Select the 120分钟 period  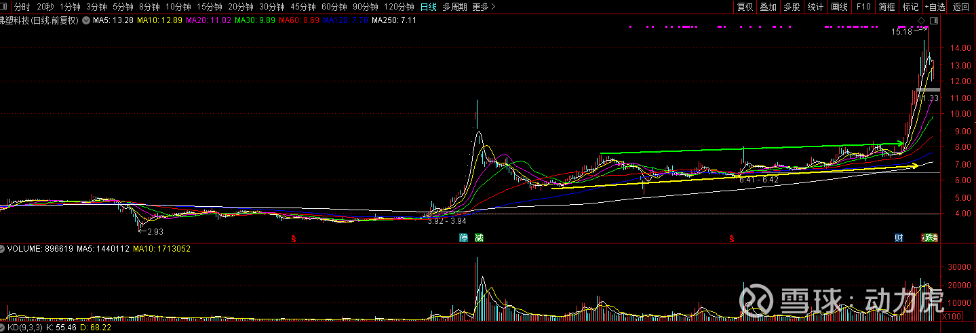[x=399, y=7]
